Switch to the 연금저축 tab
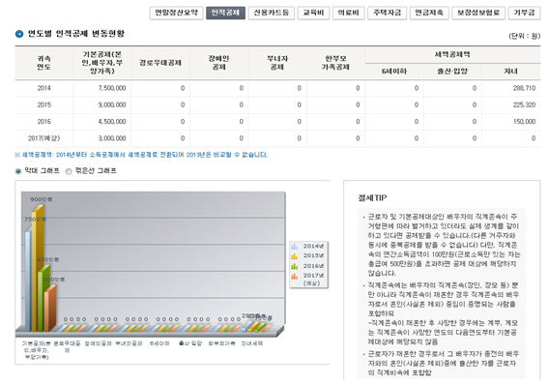The height and width of the screenshot is (384, 548). pos(429,13)
